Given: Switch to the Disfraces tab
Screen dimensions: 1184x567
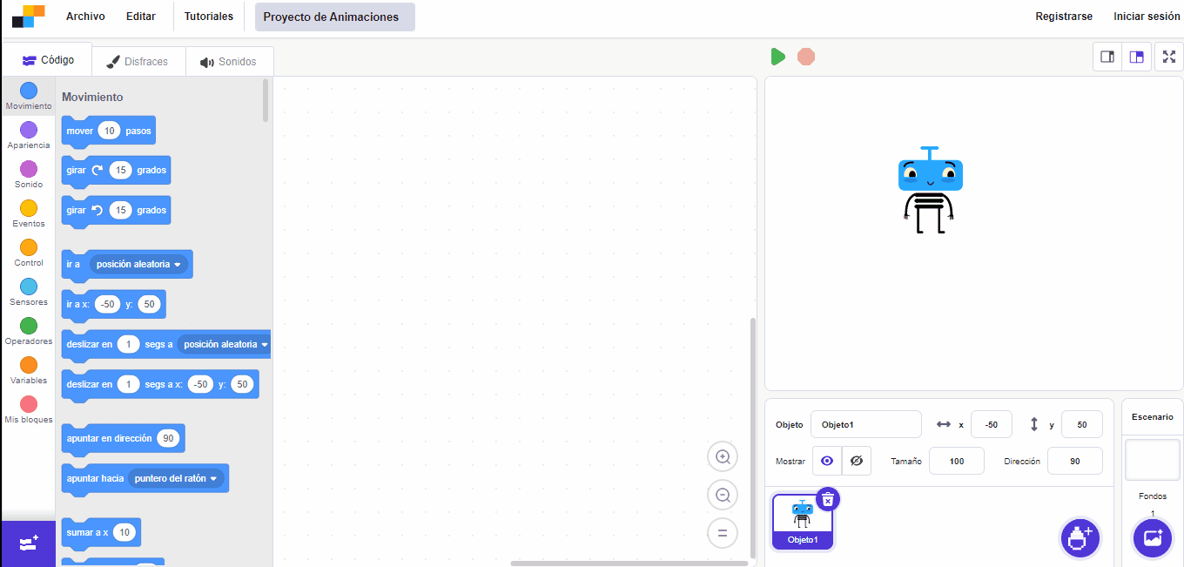Looking at the screenshot, I should pyautogui.click(x=138, y=62).
